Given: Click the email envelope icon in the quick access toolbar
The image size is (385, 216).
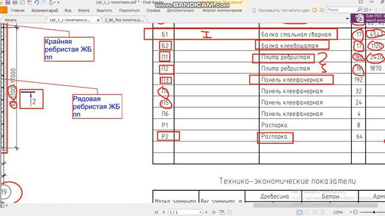Looking at the screenshot, I should [22, 2].
